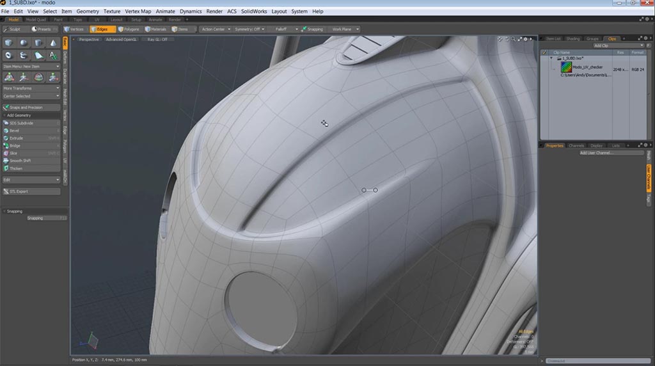Switch to the Shading tab
Viewport: 655px width, 366px height.
tap(573, 38)
